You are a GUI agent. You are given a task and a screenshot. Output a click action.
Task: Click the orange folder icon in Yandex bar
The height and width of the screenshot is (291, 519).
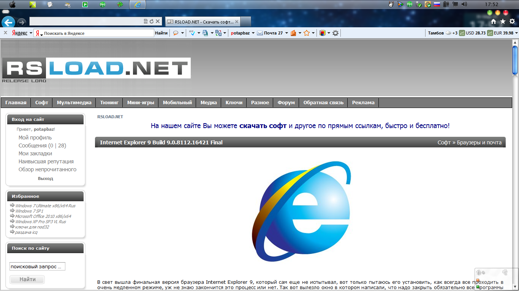(293, 33)
